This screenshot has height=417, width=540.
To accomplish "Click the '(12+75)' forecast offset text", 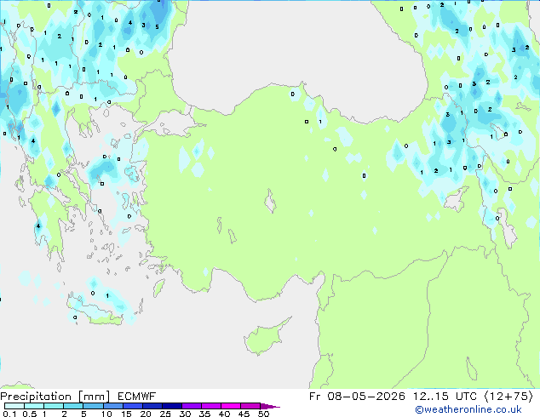I will (509, 397).
